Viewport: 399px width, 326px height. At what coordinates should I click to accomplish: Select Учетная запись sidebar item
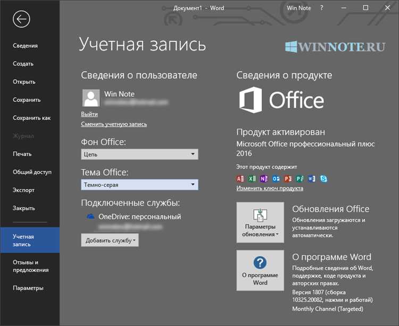click(30, 240)
